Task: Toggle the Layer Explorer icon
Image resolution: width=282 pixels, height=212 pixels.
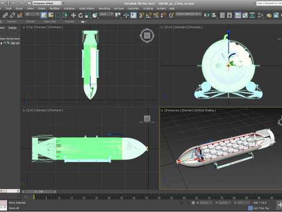Action: pyautogui.click(x=230, y=15)
